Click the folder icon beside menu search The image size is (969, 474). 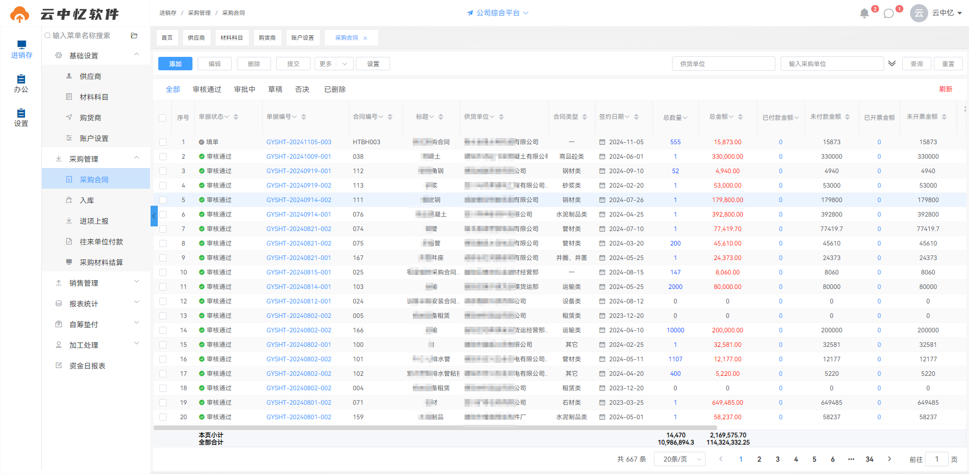click(x=134, y=36)
